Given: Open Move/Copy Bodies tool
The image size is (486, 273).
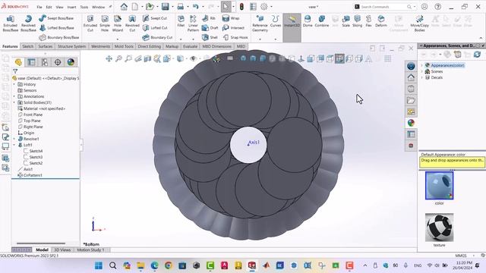Looking at the screenshot, I should point(419,24).
